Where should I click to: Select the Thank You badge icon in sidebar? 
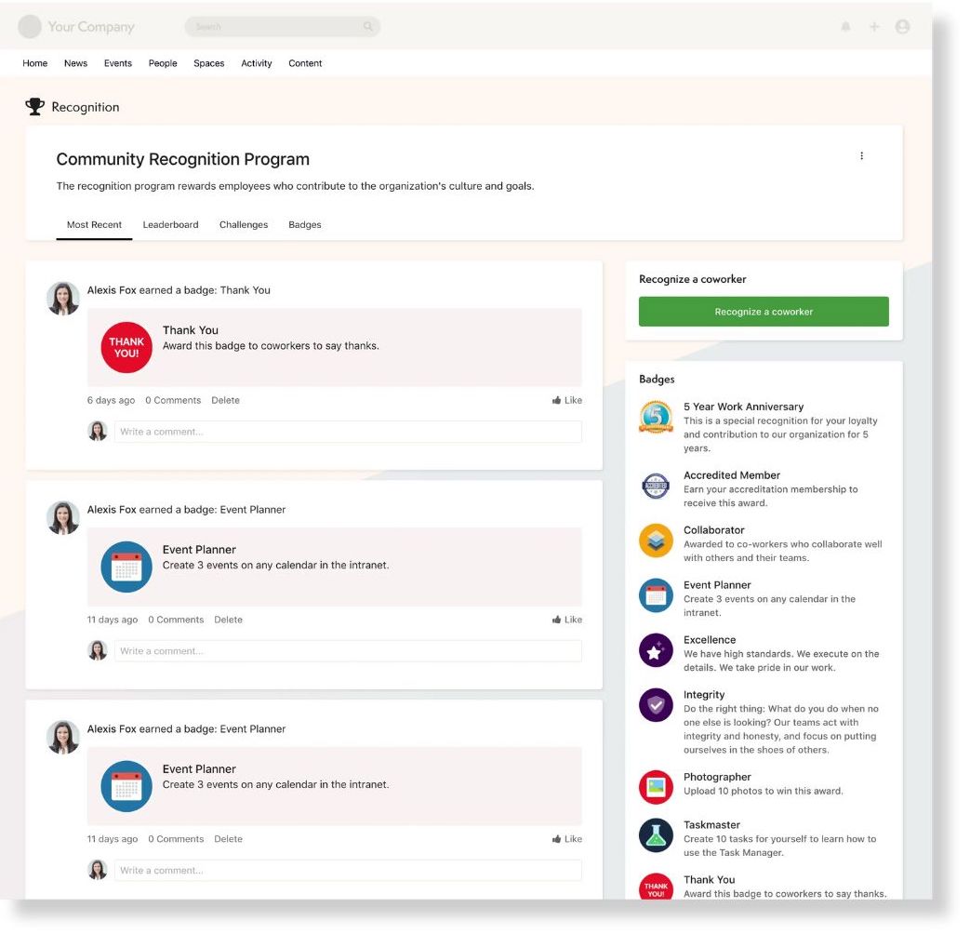click(x=656, y=888)
